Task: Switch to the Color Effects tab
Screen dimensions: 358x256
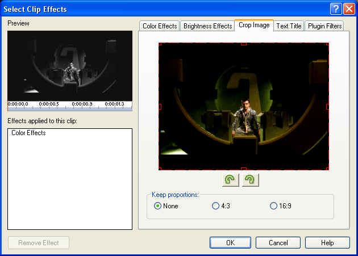Action: tap(160, 26)
